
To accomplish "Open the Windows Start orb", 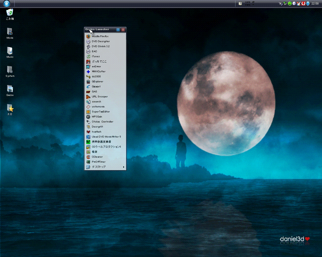I will coord(7,4).
